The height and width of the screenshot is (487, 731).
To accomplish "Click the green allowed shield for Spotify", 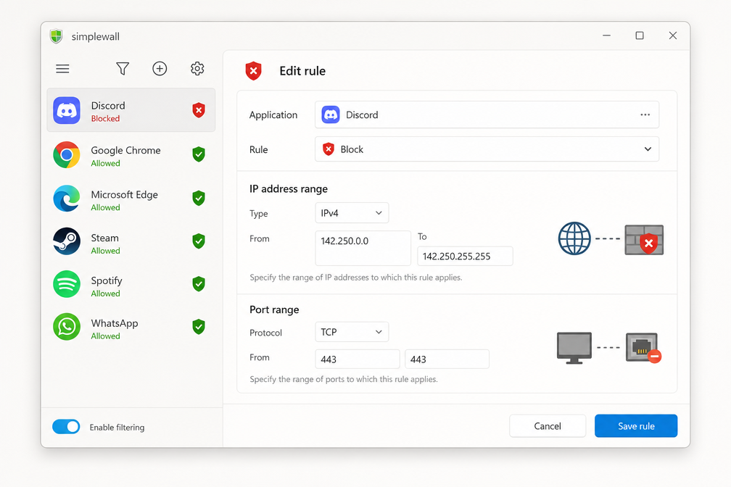I will click(199, 284).
